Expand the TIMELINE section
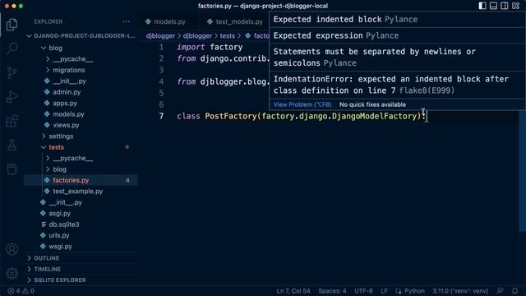Viewport: 526px width, 296px height. [x=48, y=269]
